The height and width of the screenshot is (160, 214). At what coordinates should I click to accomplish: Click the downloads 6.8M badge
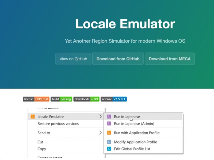tap(86, 99)
